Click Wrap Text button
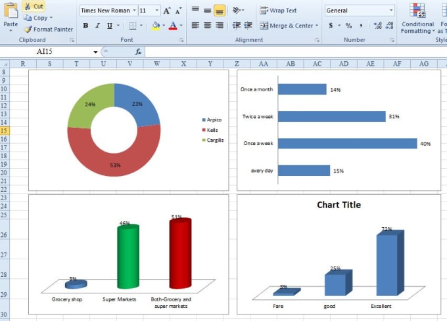Viewport: 447px width, 321px height. tap(278, 11)
